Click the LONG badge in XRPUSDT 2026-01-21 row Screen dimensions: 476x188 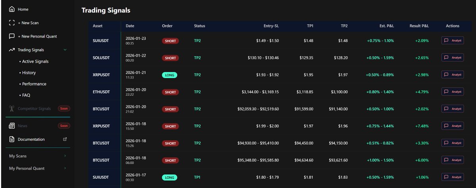(x=170, y=75)
